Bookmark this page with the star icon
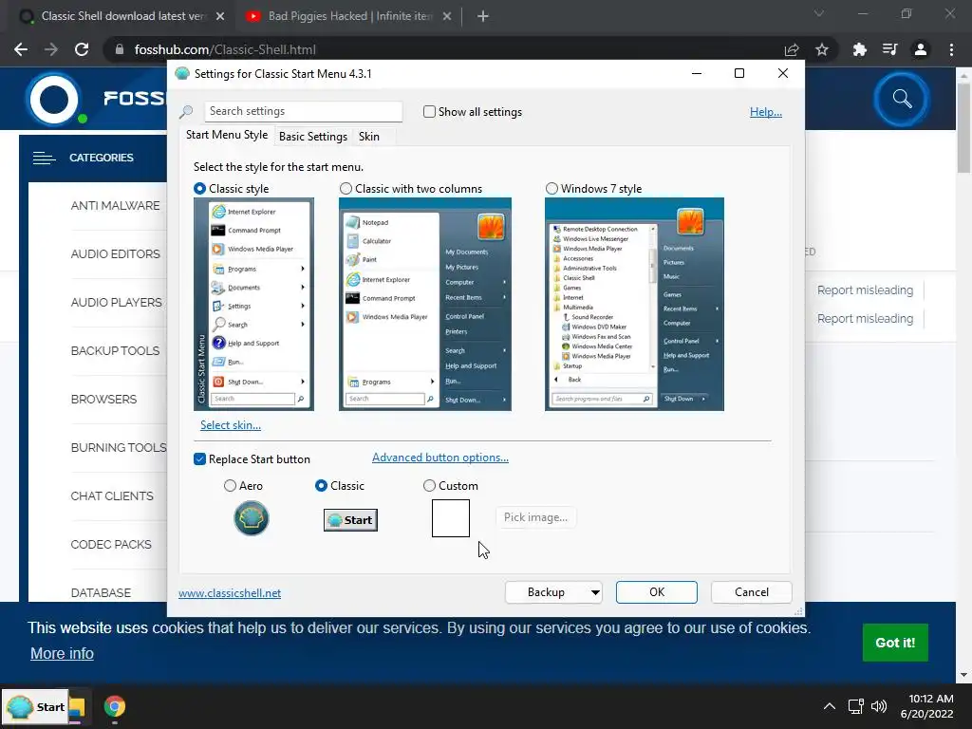Viewport: 972px width, 729px height. pyautogui.click(x=822, y=49)
